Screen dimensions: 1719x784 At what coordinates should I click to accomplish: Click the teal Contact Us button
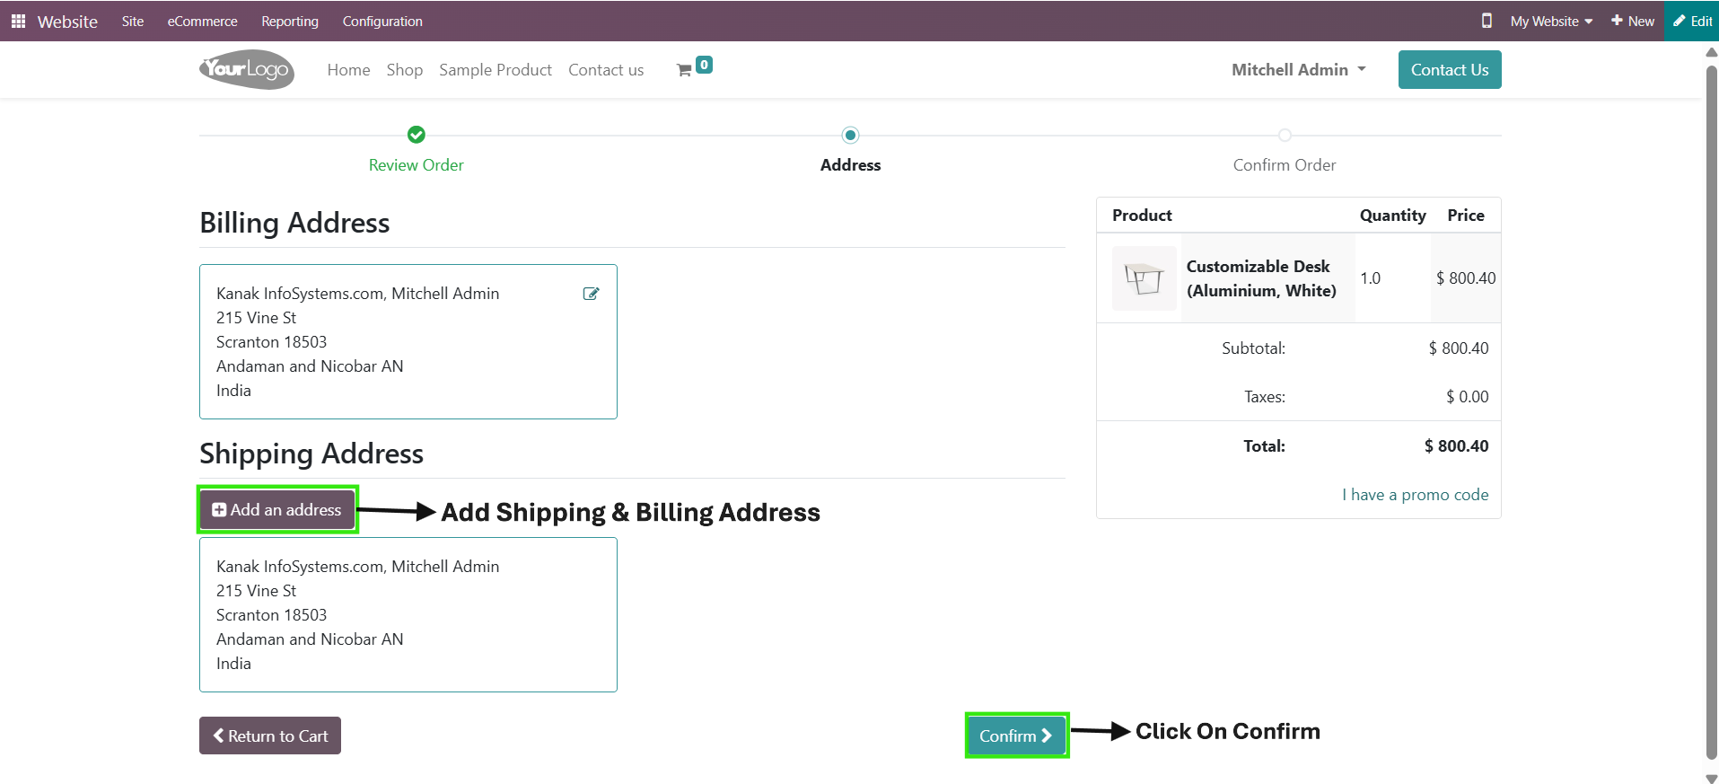click(x=1450, y=69)
